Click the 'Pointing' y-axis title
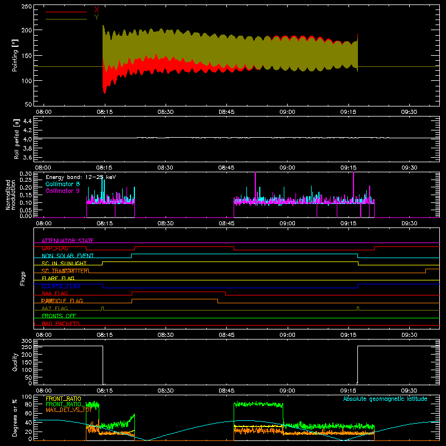The width and height of the screenshot is (446, 446). click(x=15, y=55)
